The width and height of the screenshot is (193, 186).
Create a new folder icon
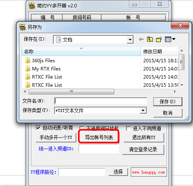point(159,39)
